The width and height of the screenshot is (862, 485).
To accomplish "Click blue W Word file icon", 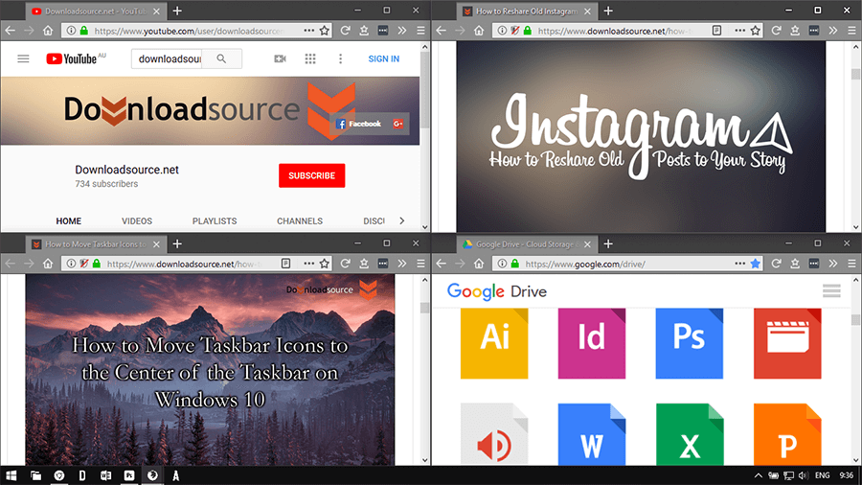I will click(592, 434).
